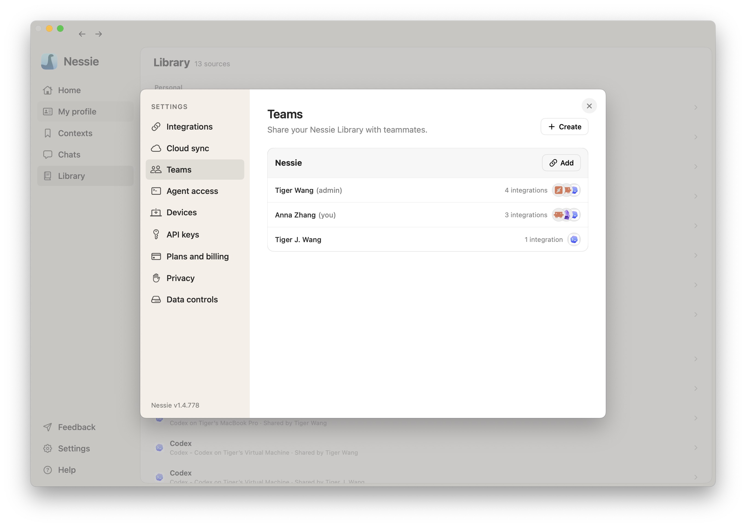Select the Tiger Wang (admin) row

pyautogui.click(x=427, y=190)
